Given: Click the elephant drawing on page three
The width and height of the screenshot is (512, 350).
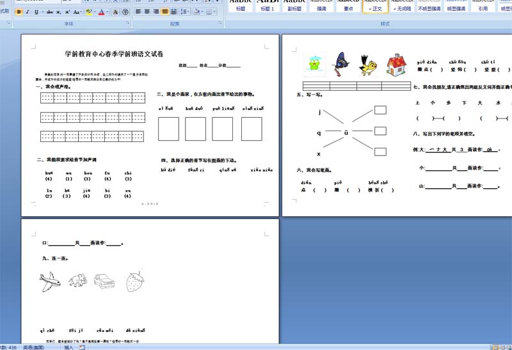Looking at the screenshot, I should coord(77,280).
